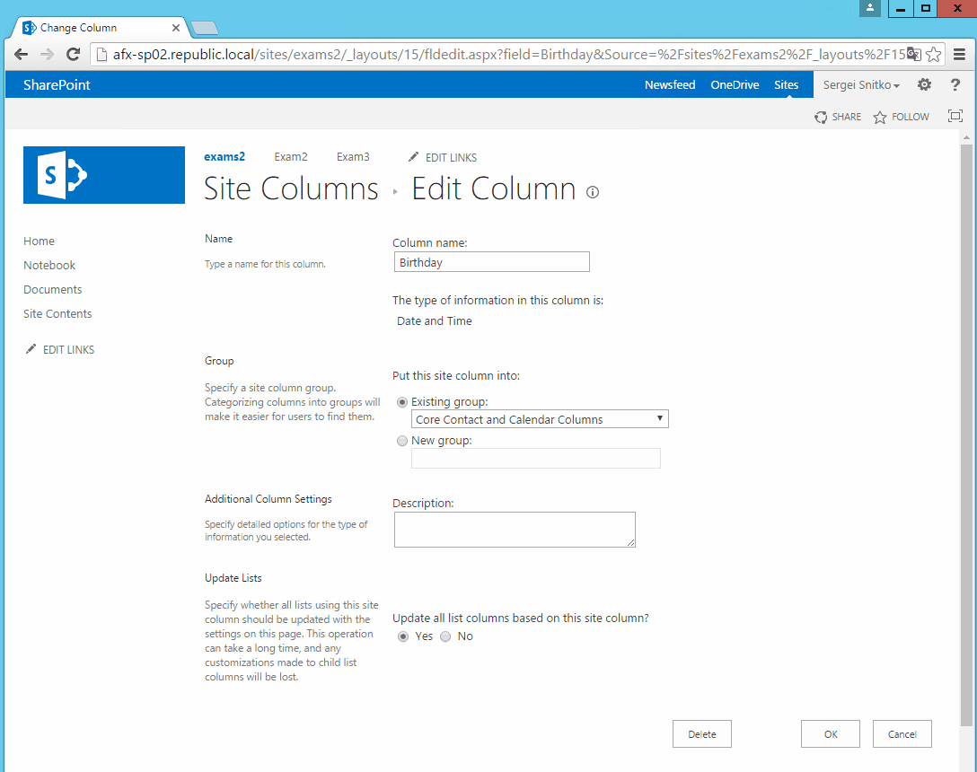
Task: Select the Existing group radio button
Action: [x=401, y=402]
